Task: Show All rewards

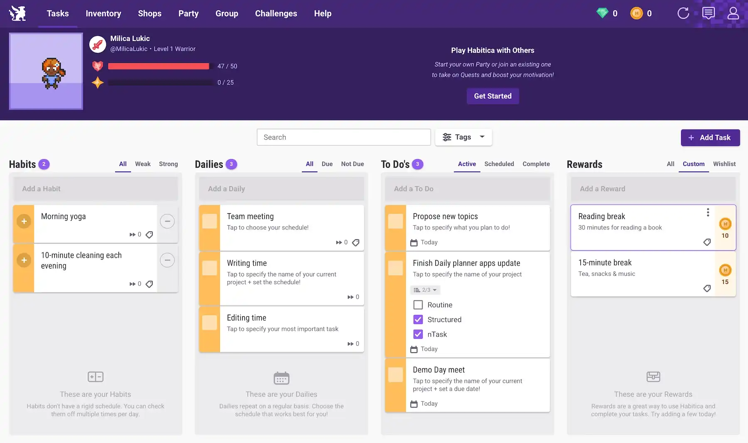Action: (x=670, y=164)
